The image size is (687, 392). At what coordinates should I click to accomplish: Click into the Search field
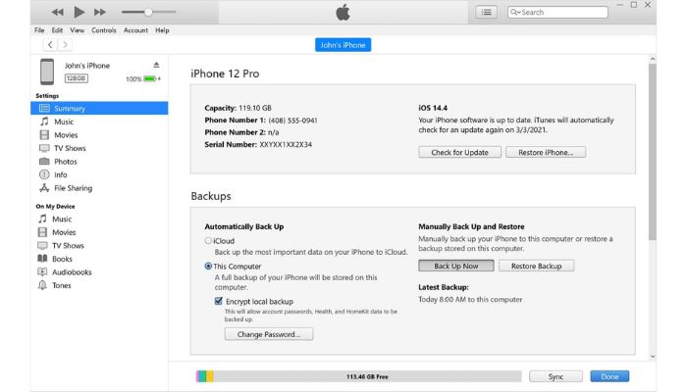(557, 12)
